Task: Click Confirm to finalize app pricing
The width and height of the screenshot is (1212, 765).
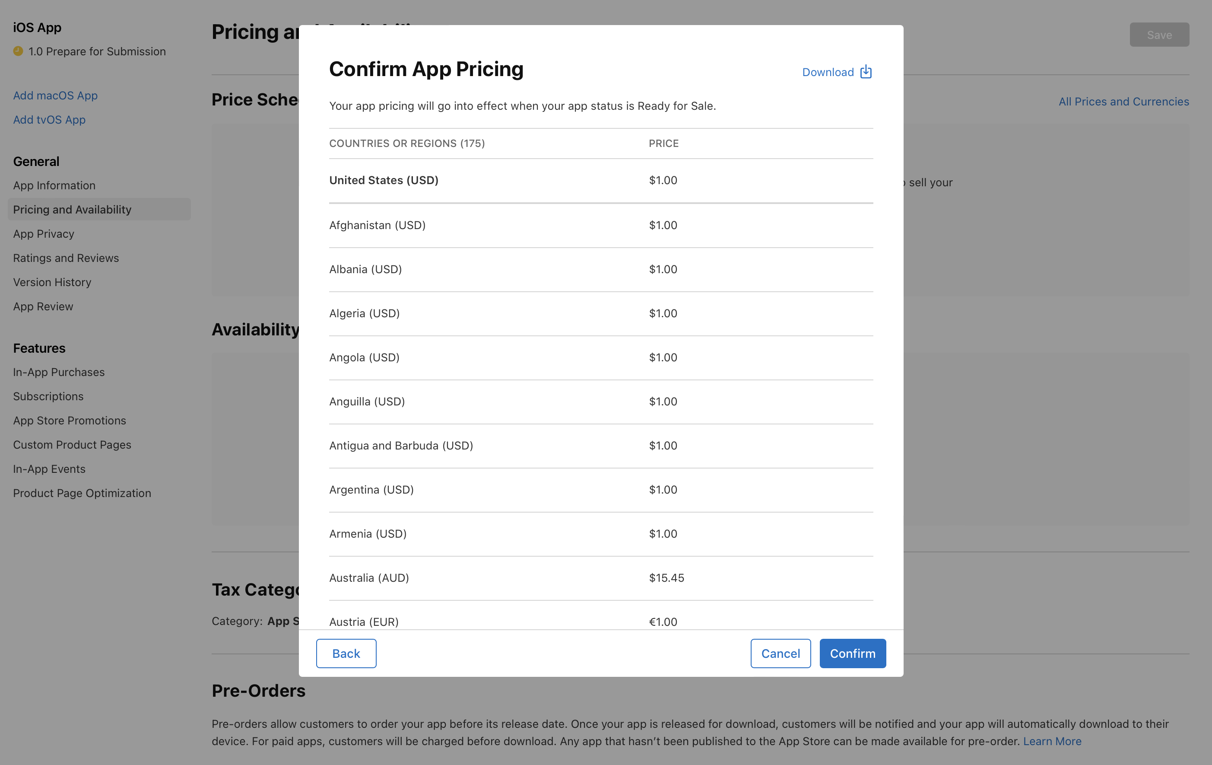Action: tap(850, 653)
